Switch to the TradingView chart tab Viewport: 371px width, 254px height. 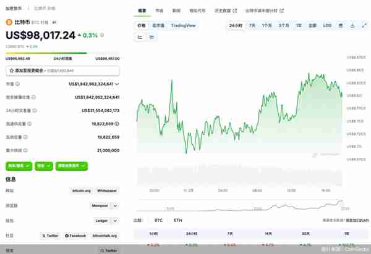click(184, 25)
